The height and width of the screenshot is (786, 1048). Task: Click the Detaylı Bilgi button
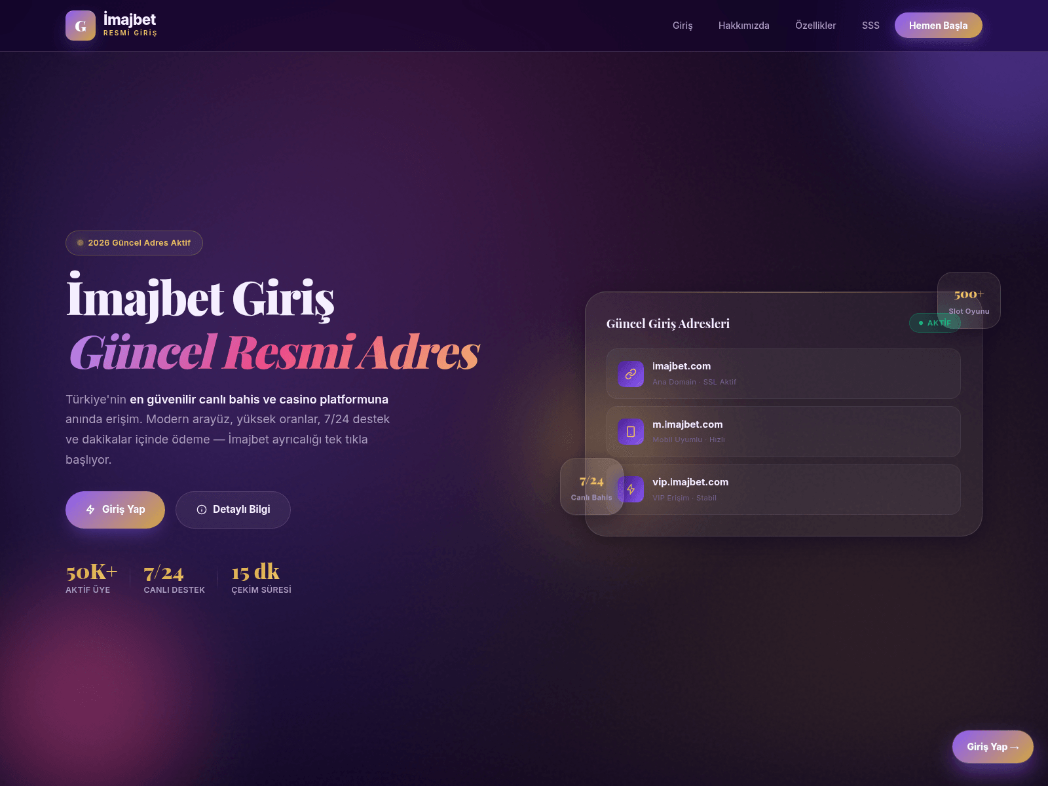233,510
